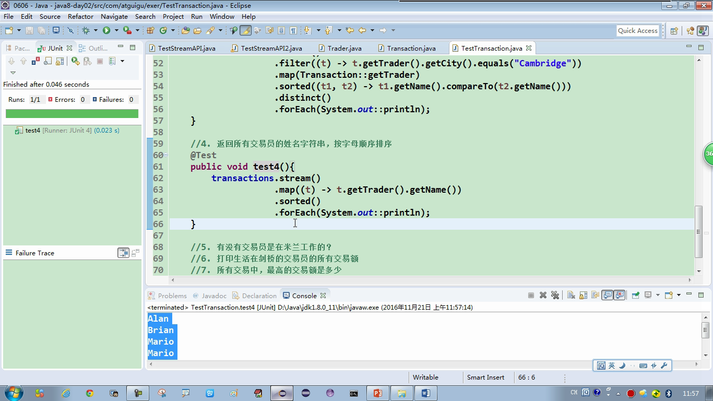Click the Open Type toolbar icon
The height and width of the screenshot is (401, 713).
click(185, 30)
